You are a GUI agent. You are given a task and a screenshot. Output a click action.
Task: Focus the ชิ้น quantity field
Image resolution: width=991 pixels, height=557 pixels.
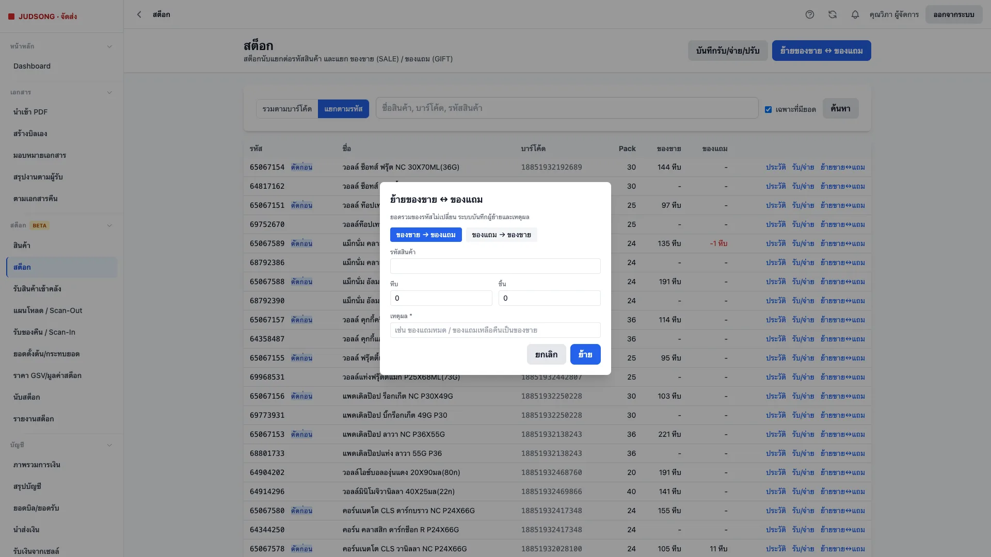tap(550, 298)
